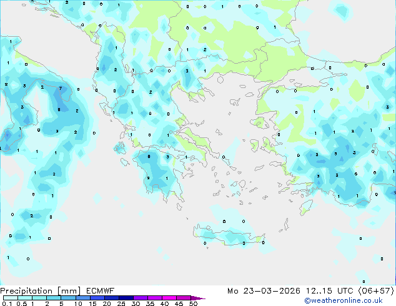Viewport: 396px width, 306px height.
Task: Choose the 15–20 mm blue legend swatch
Action: pyautogui.click(x=97, y=298)
